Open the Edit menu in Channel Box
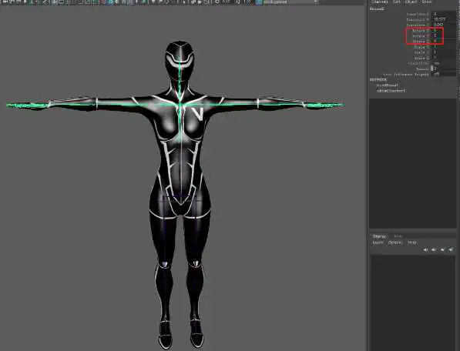Screen dimensions: 460x351 coord(396,2)
